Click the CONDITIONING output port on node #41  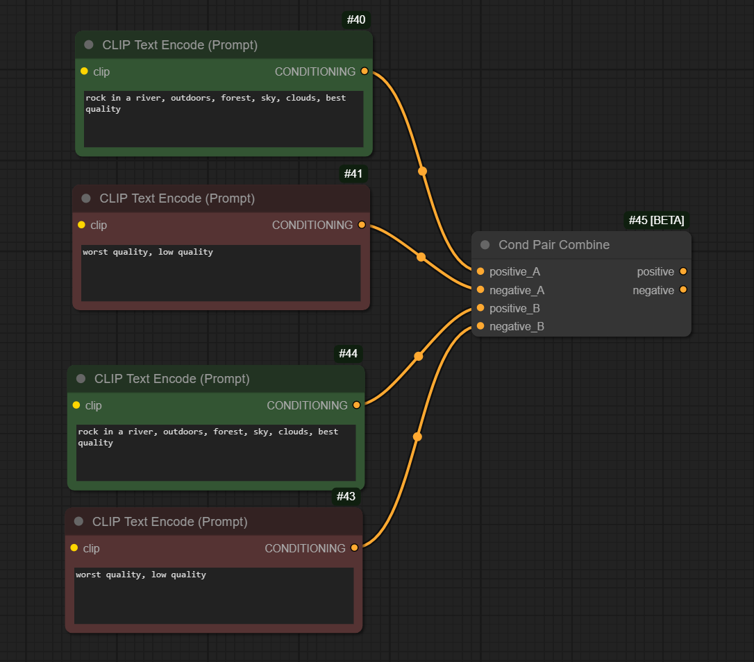[x=362, y=225]
